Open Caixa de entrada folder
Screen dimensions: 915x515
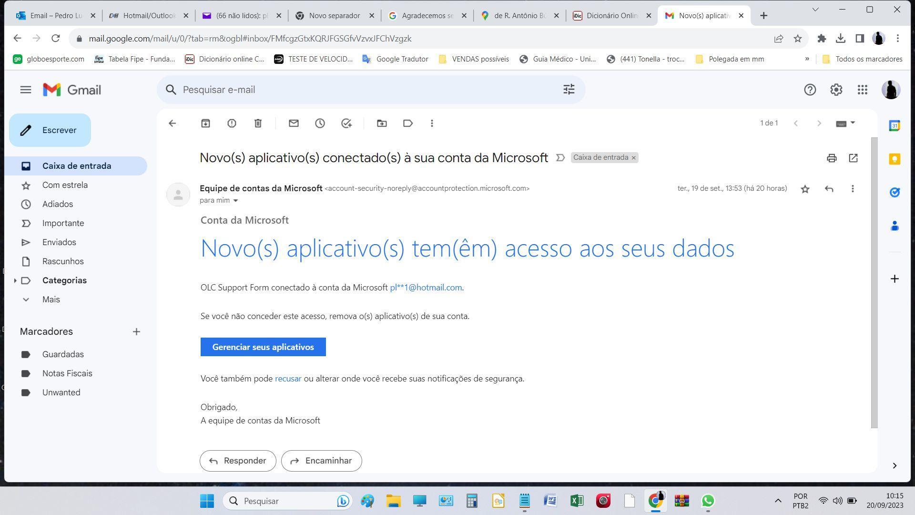point(76,166)
